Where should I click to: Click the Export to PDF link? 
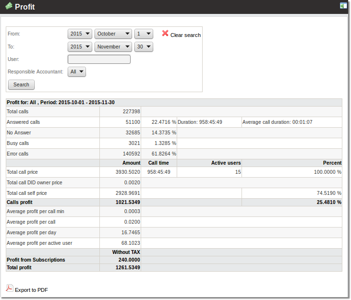click(x=31, y=290)
